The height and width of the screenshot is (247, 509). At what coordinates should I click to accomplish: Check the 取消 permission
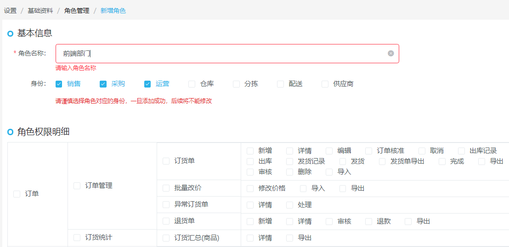[422, 151]
